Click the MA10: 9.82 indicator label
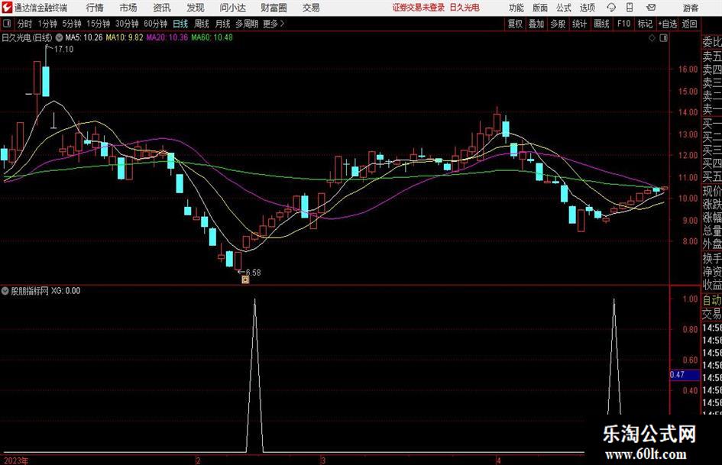 (x=125, y=37)
